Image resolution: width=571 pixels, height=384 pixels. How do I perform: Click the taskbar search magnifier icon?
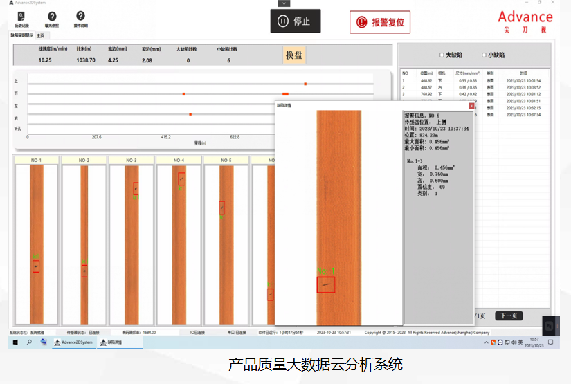(29, 342)
